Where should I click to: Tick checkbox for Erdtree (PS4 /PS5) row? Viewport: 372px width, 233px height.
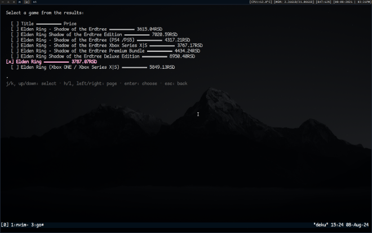point(15,40)
